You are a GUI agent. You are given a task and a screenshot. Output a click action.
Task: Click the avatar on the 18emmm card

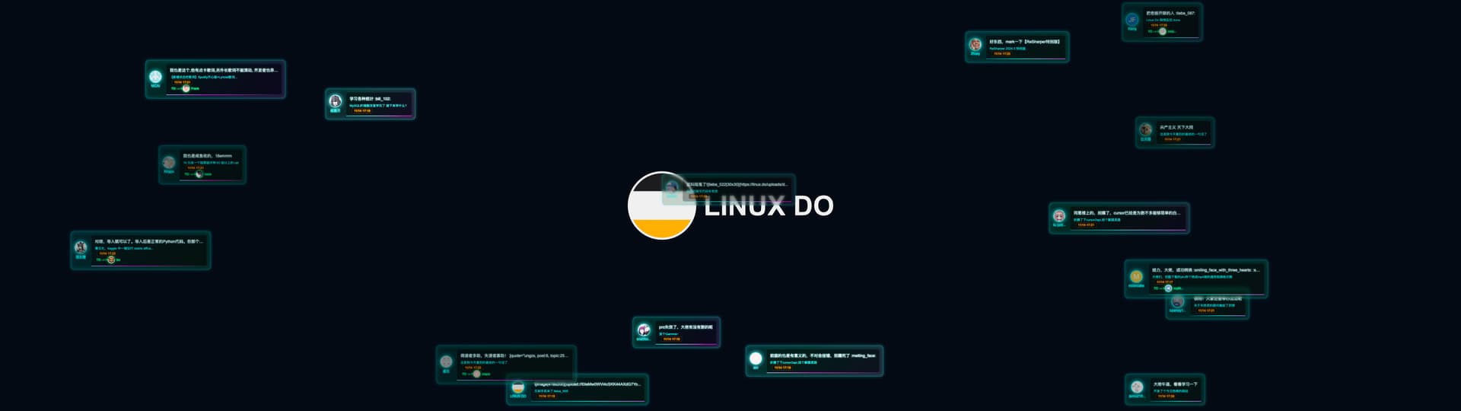pyautogui.click(x=169, y=162)
